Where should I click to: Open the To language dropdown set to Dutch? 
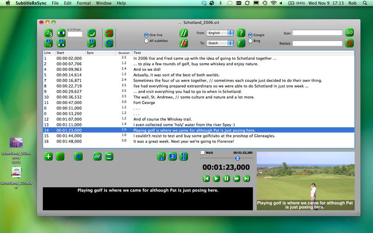[221, 43]
